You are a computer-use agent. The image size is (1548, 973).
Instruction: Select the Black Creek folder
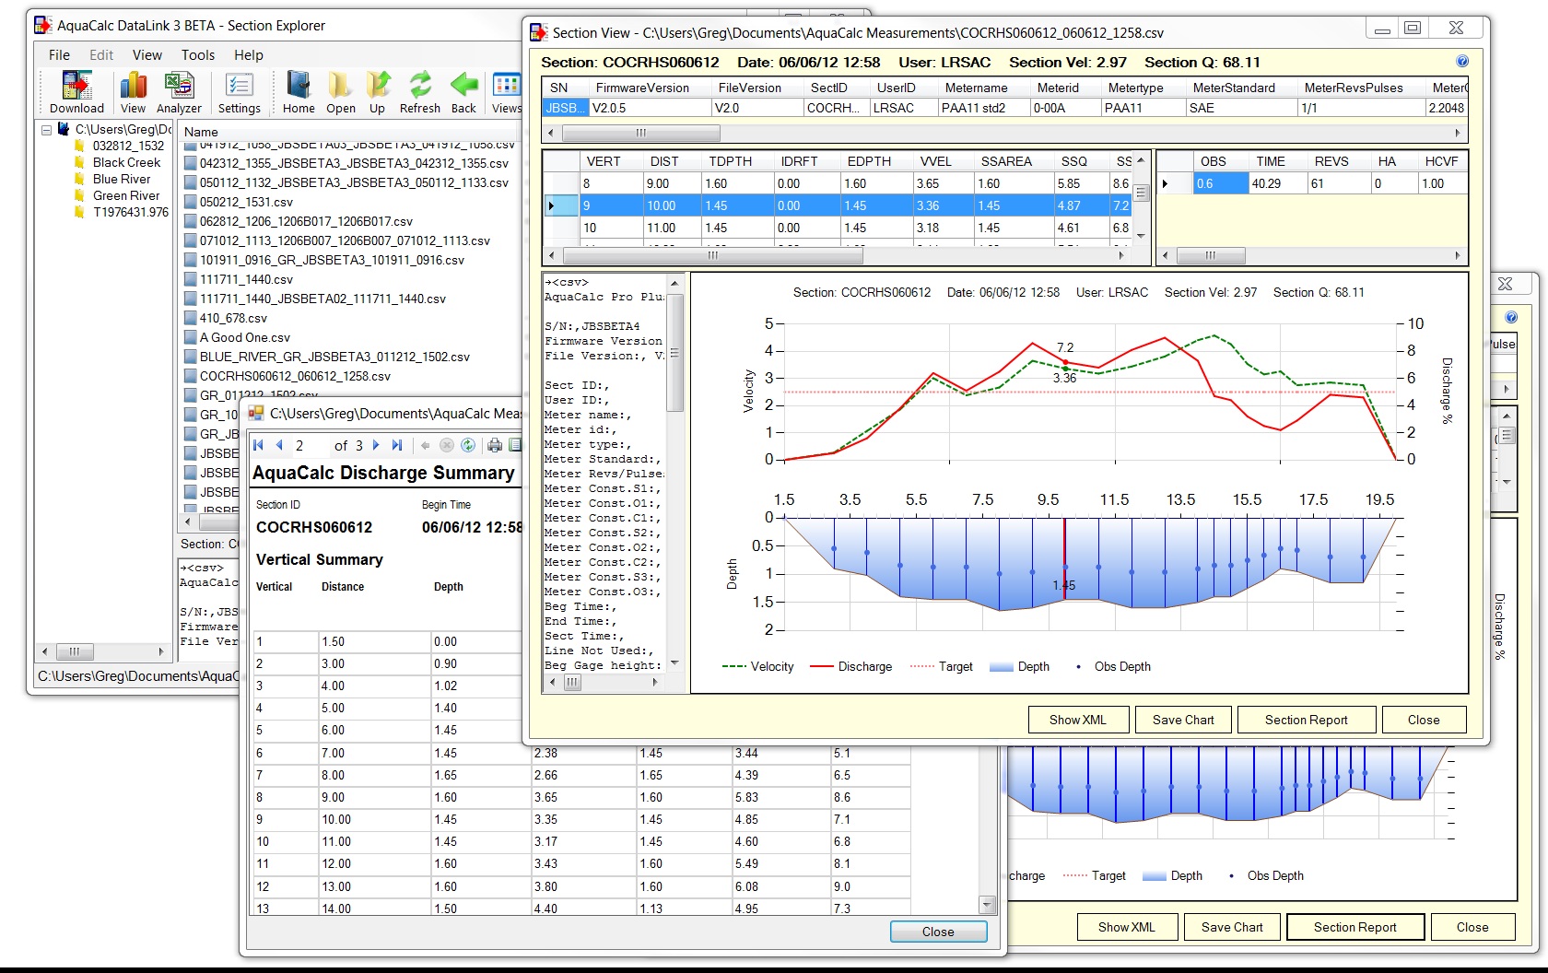pyautogui.click(x=126, y=162)
